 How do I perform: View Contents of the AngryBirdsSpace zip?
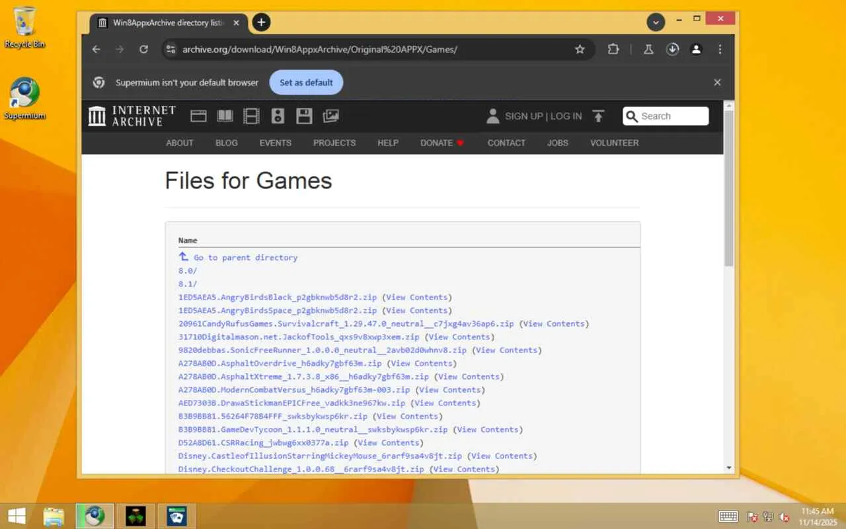click(x=417, y=310)
